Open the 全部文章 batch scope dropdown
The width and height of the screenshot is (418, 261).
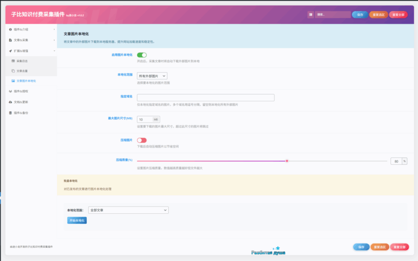pyautogui.click(x=128, y=210)
